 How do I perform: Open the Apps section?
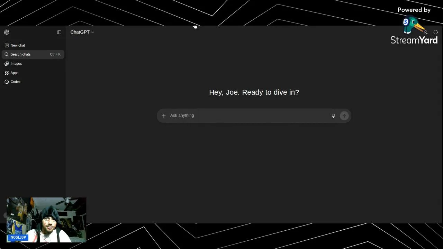pos(33,73)
